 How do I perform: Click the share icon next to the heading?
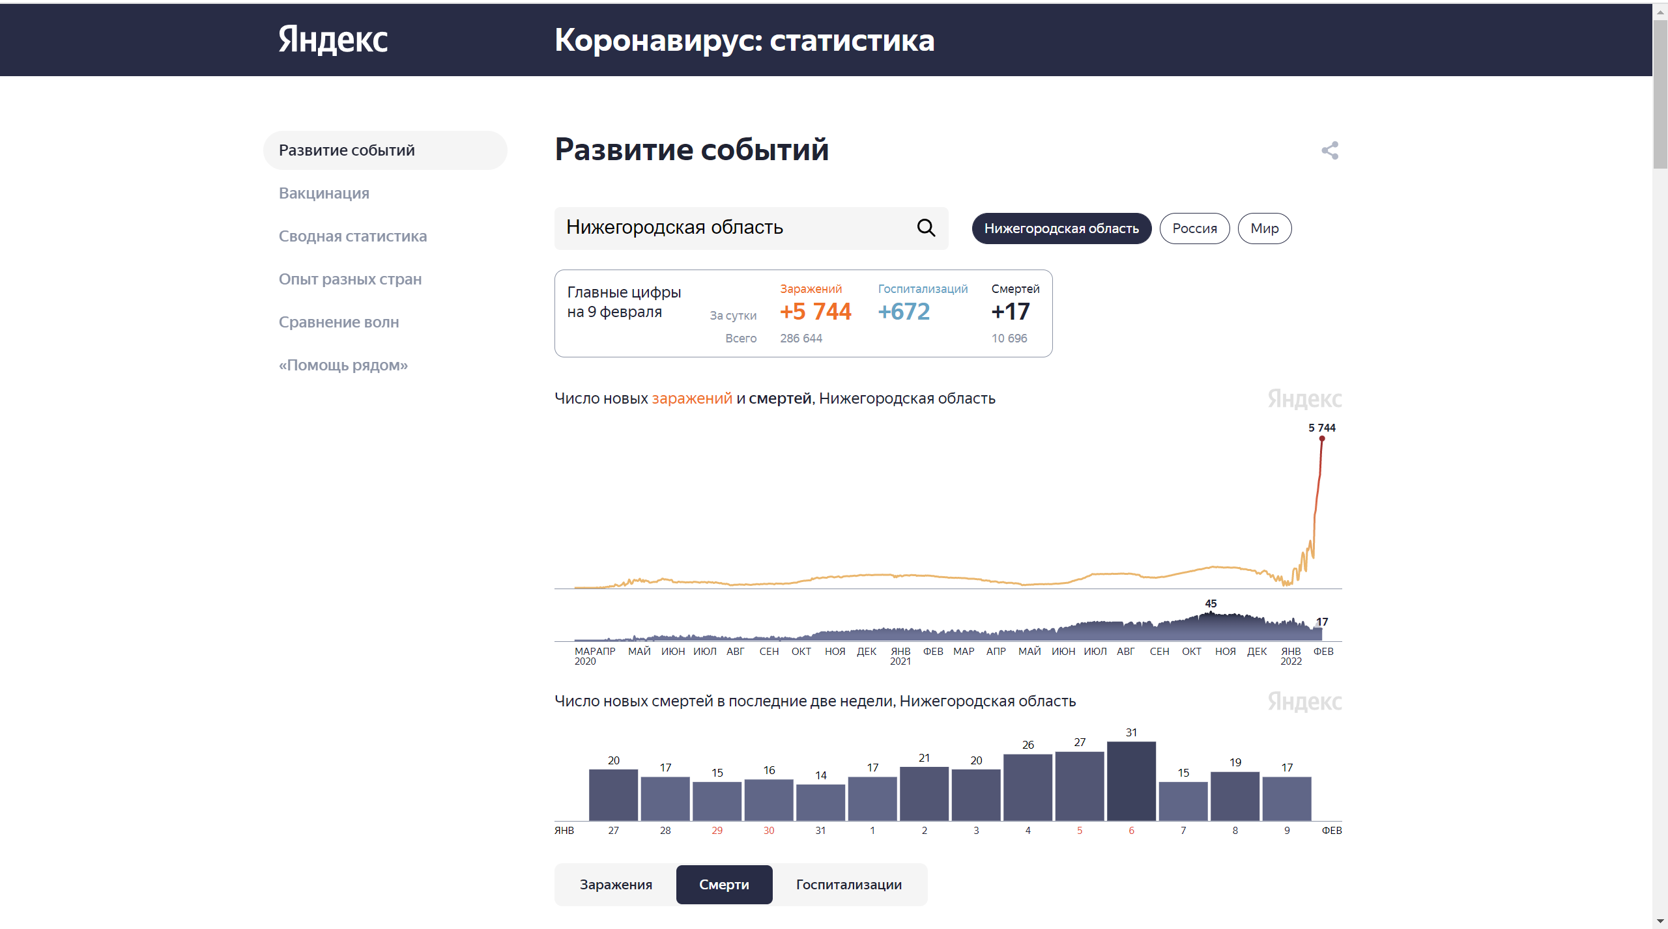click(x=1330, y=150)
